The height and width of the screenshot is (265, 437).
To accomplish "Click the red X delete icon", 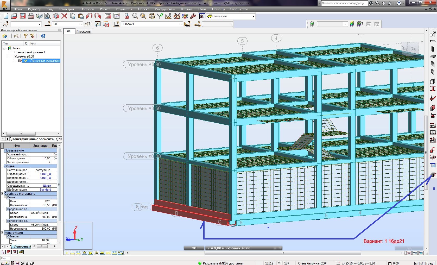I will point(64,16).
